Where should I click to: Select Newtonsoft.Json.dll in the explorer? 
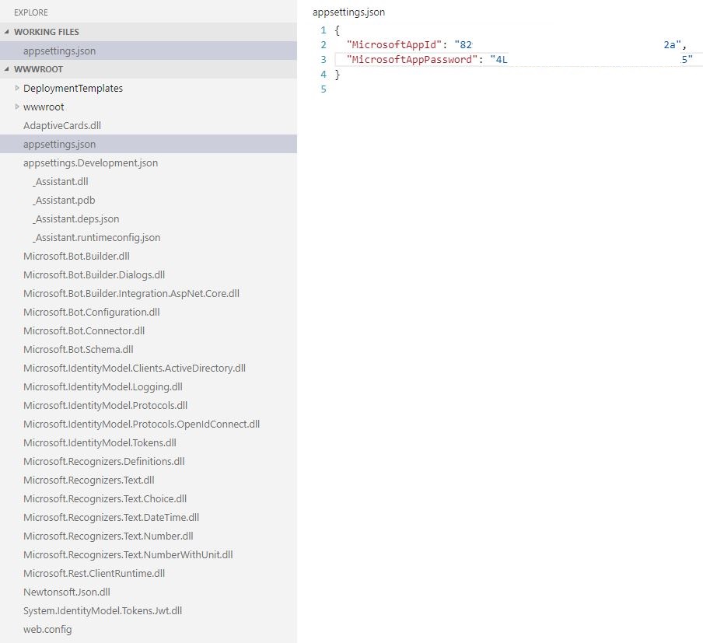tap(66, 592)
